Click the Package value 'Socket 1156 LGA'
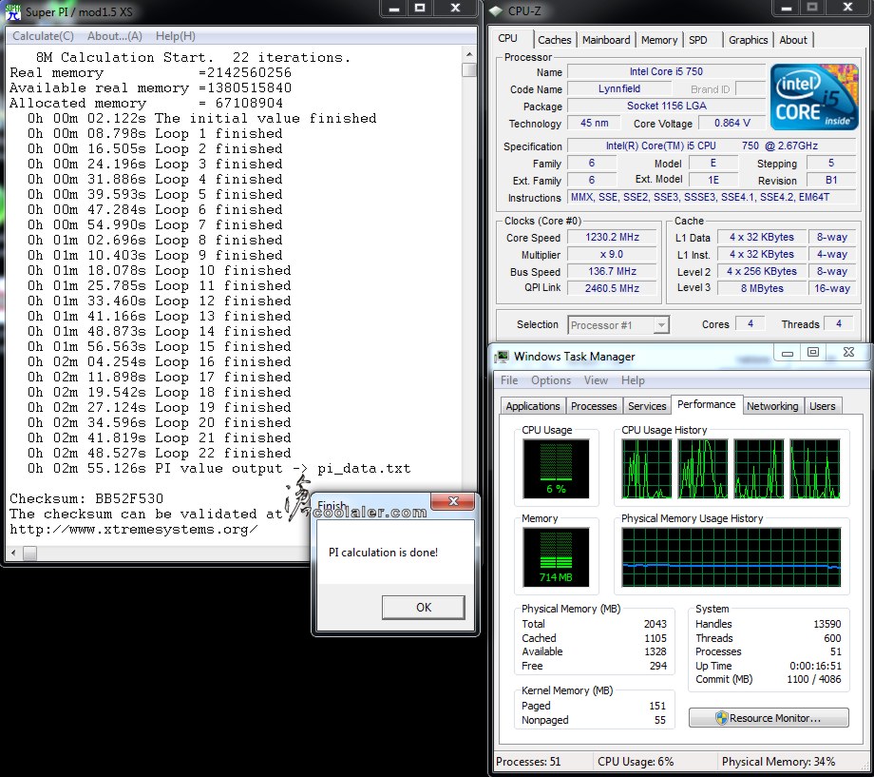This screenshot has width=874, height=777. 666,107
